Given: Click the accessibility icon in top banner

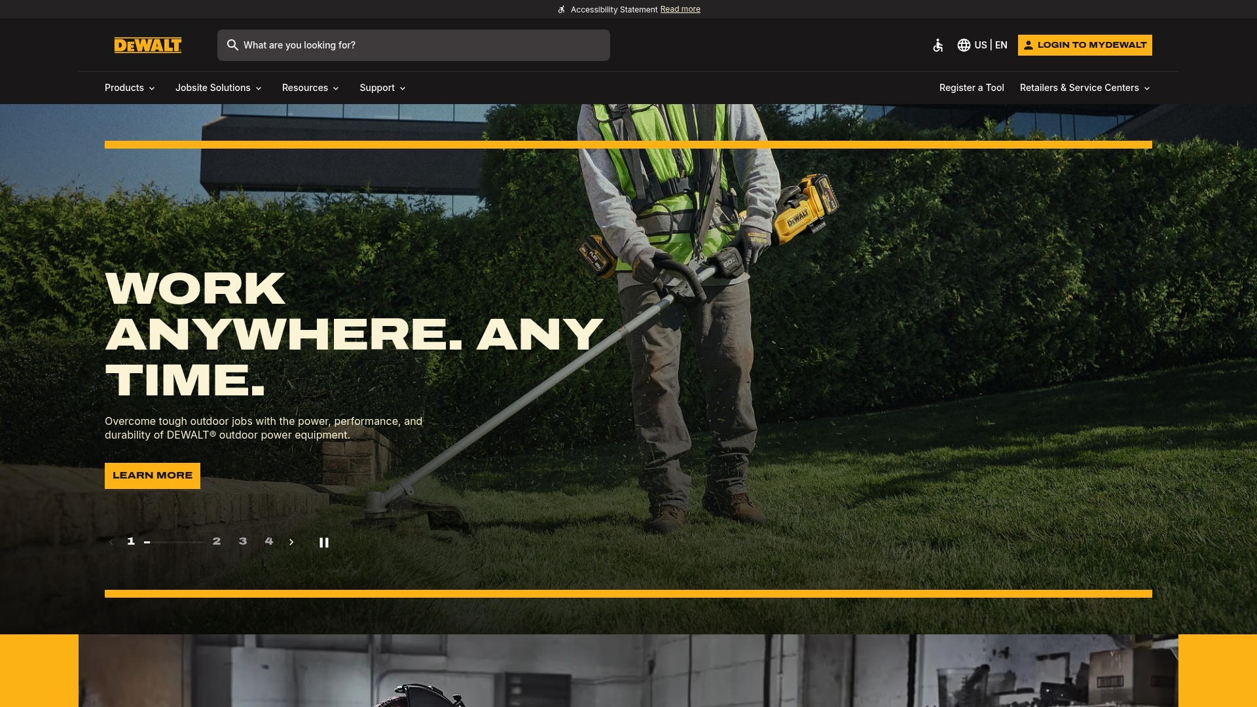Looking at the screenshot, I should coord(561,10).
